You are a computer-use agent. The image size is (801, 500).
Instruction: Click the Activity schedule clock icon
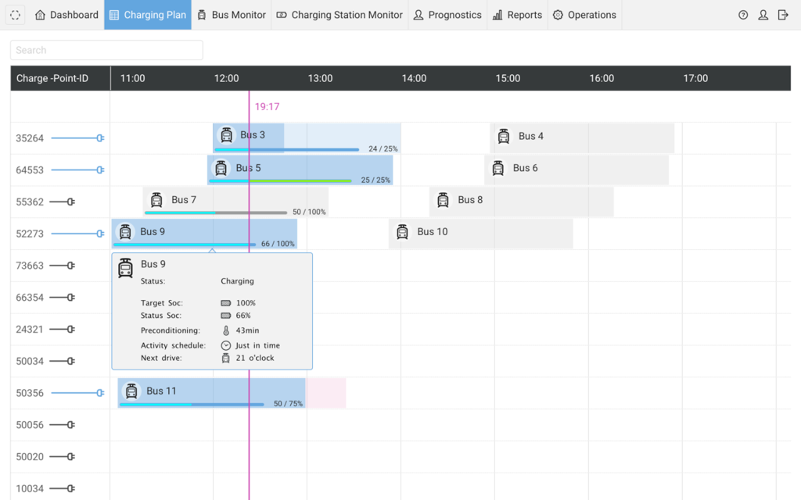[226, 345]
